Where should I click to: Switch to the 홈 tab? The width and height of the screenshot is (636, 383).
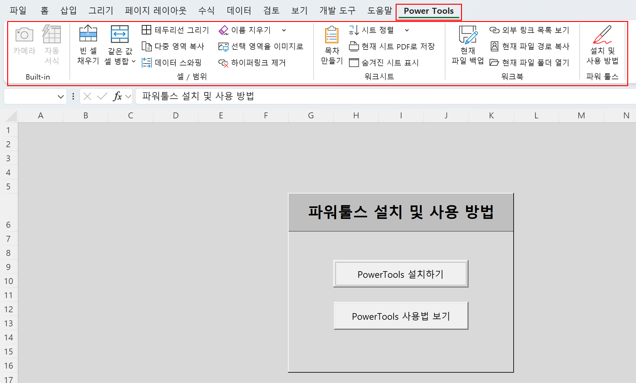[44, 11]
